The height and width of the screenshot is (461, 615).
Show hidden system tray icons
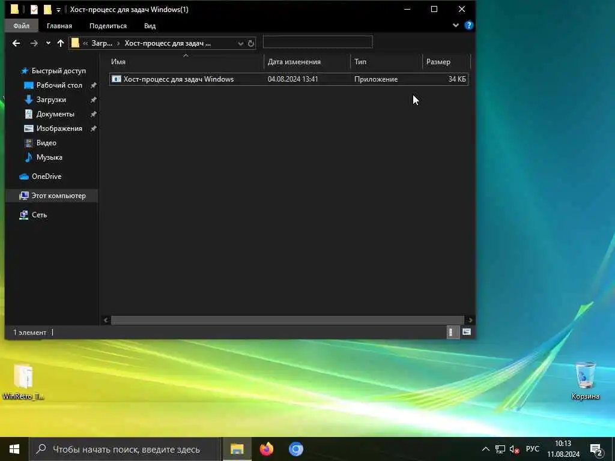pyautogui.click(x=485, y=449)
